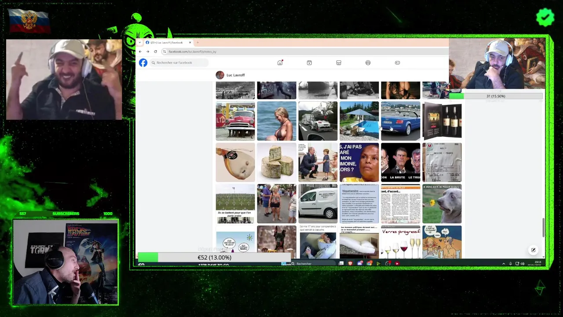Open the white sports car photo
The image size is (563, 317).
click(x=318, y=121)
